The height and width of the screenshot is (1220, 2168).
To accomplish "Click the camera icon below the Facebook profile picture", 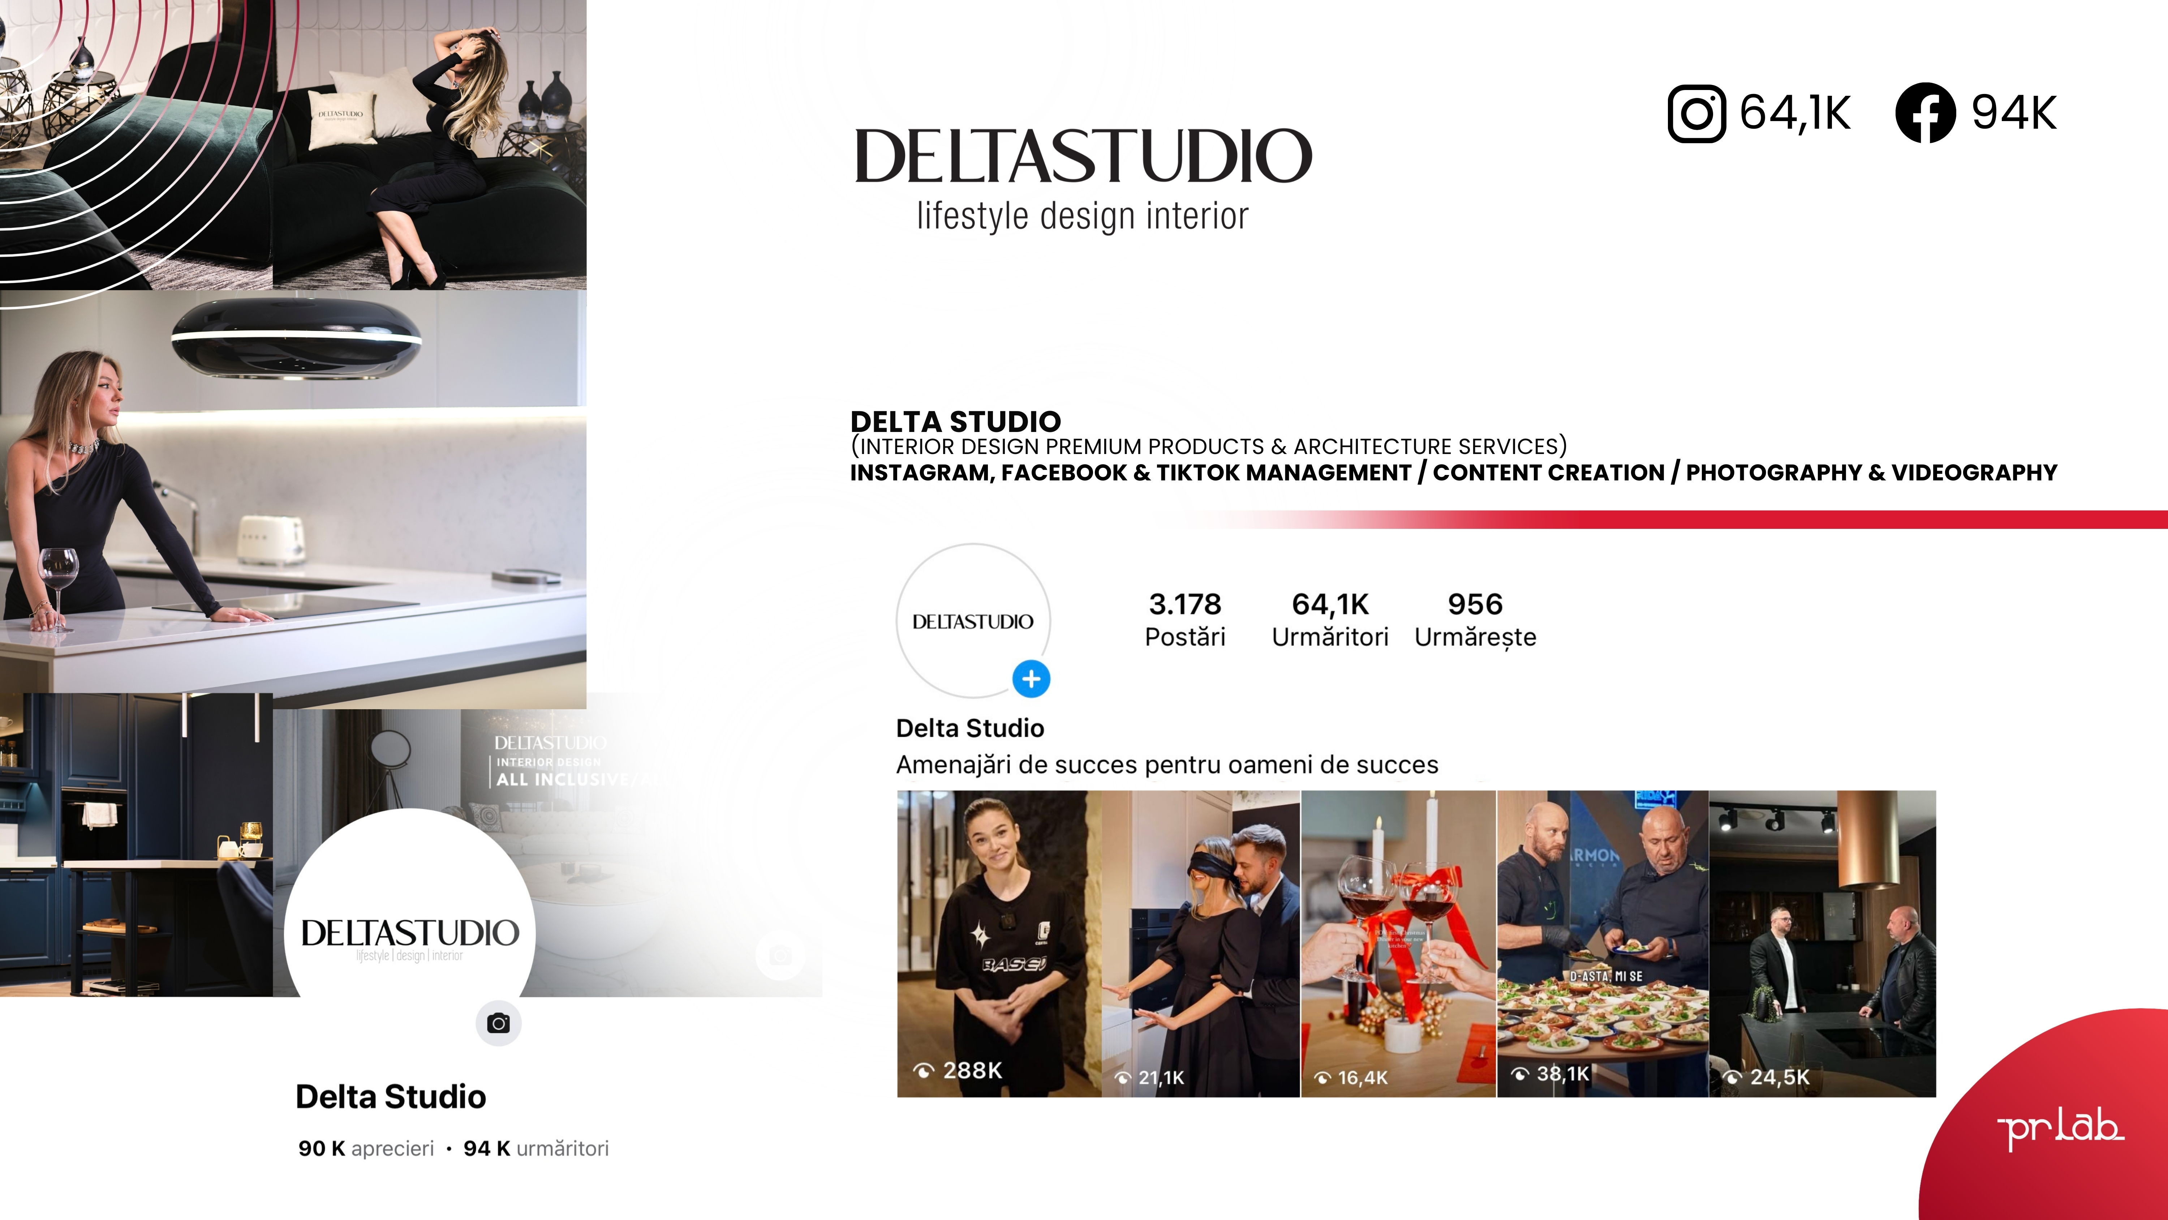I will 498,1023.
